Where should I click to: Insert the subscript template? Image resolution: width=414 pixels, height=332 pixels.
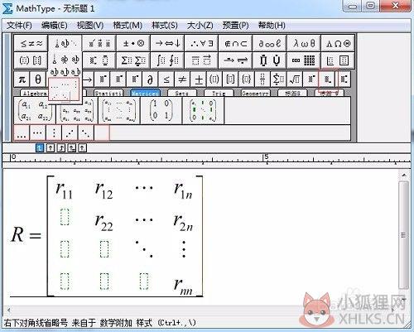click(327, 79)
